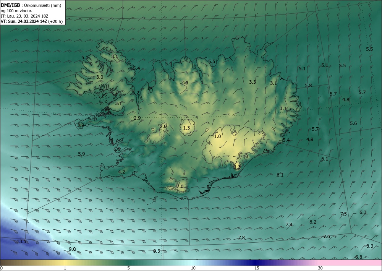Click the color scale label 30
Viewport: 382px width, 271px height.
coord(320,268)
